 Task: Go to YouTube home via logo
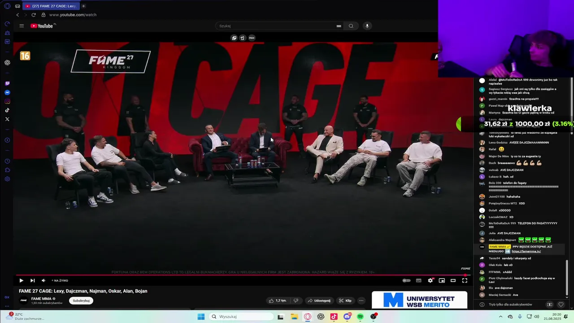click(42, 26)
